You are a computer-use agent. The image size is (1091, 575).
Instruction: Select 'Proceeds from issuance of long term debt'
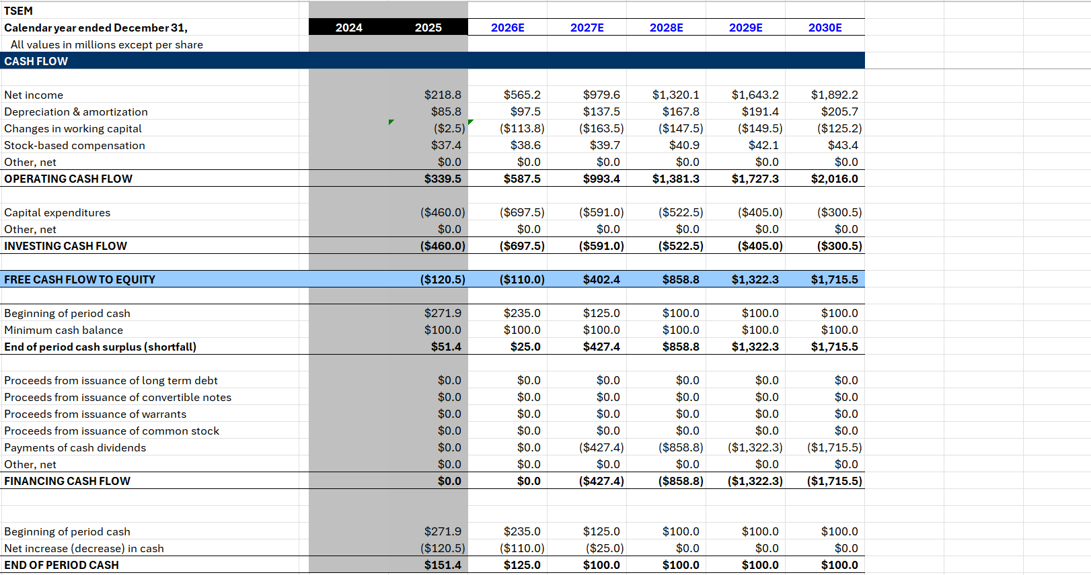point(111,380)
